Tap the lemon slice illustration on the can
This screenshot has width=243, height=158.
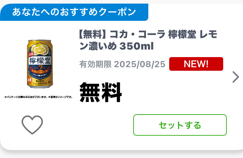[40, 50]
